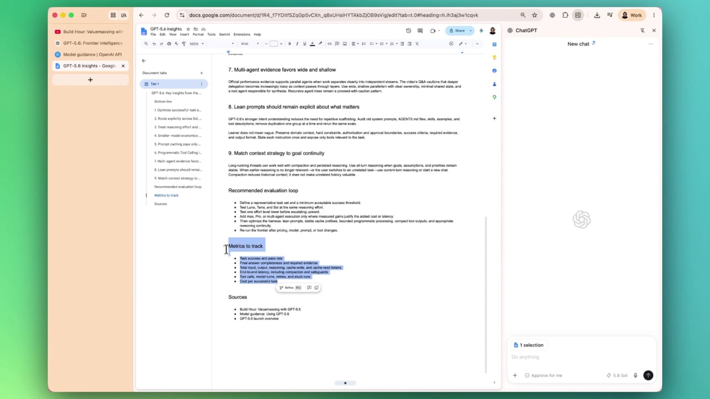Open Sources in the document outline
Viewport: 710px width, 399px height.
point(160,204)
